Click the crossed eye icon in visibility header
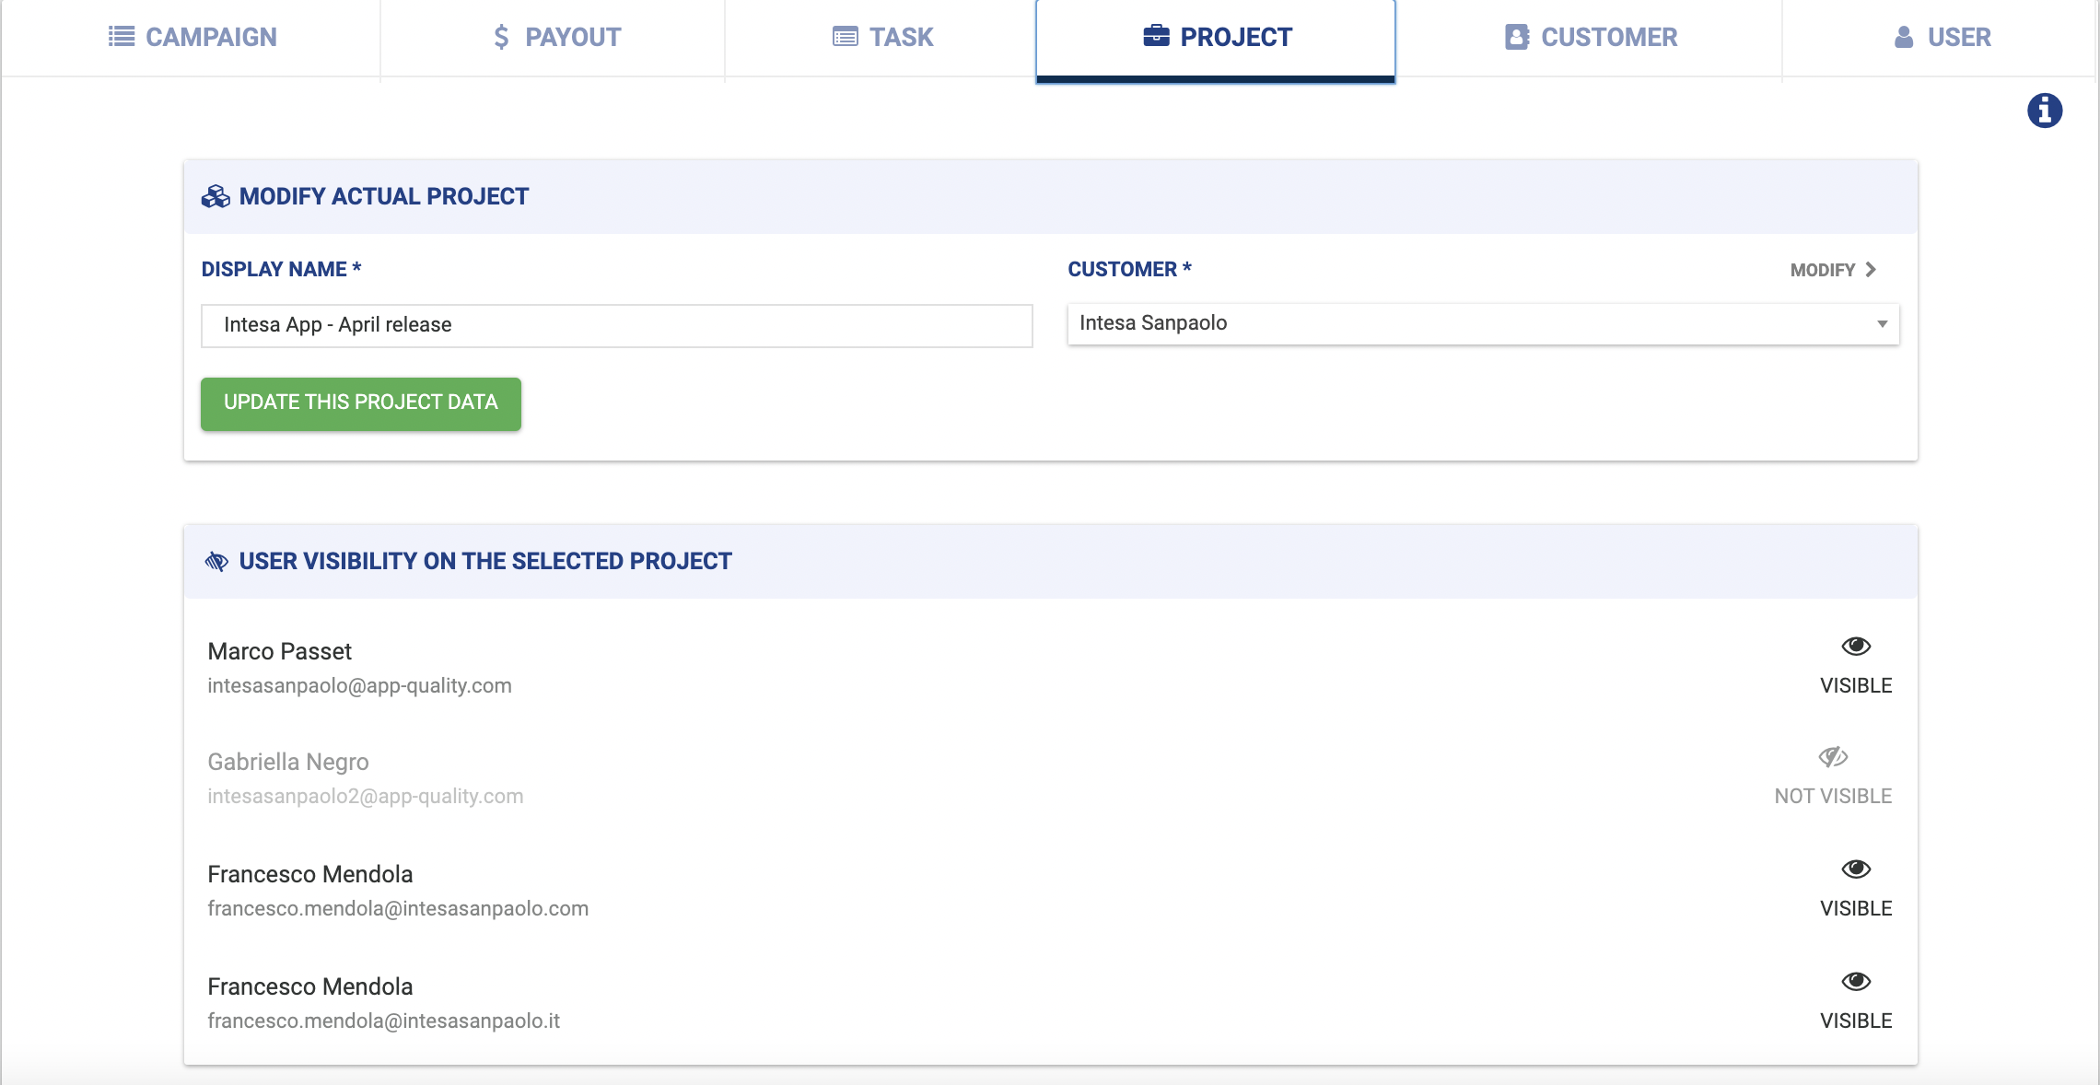Image resolution: width=2100 pixels, height=1085 pixels. [x=216, y=562]
